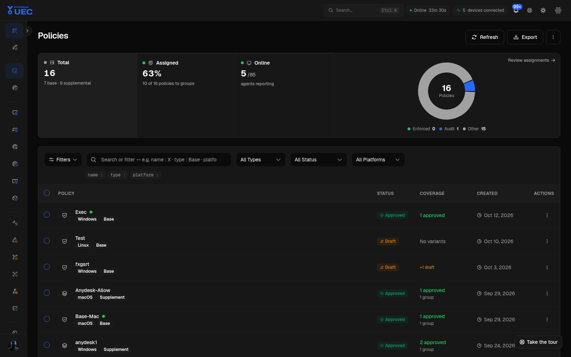Check the Base-Mac policy checkbox
The image size is (571, 357).
coord(47,319)
